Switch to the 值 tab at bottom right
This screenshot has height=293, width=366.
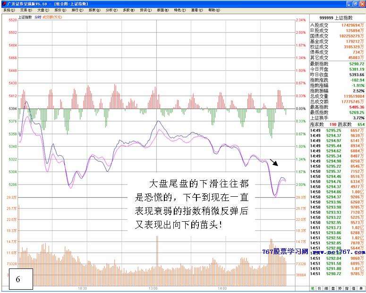pyautogui.click(x=354, y=289)
